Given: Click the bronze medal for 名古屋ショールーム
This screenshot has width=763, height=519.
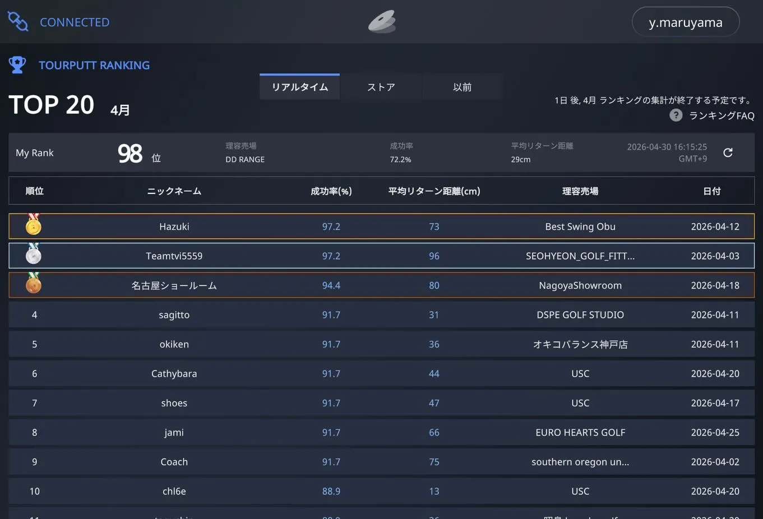Looking at the screenshot, I should coord(33,285).
